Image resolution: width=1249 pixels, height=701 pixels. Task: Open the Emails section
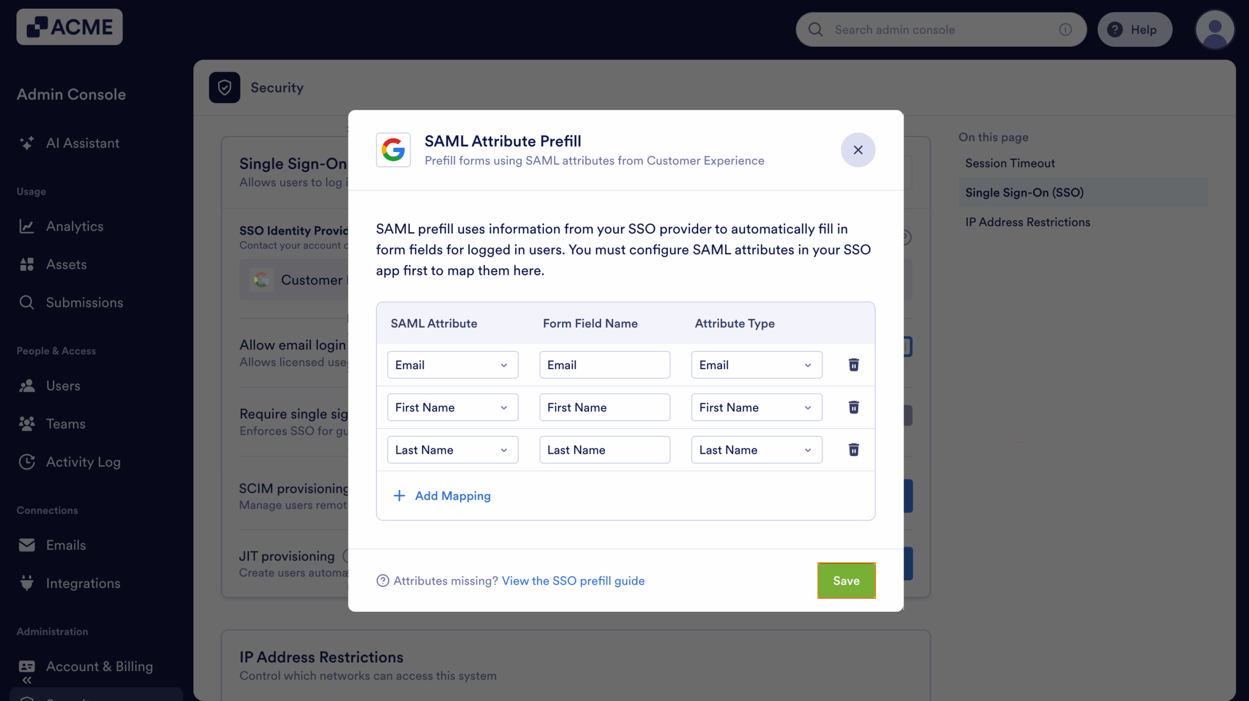click(65, 545)
